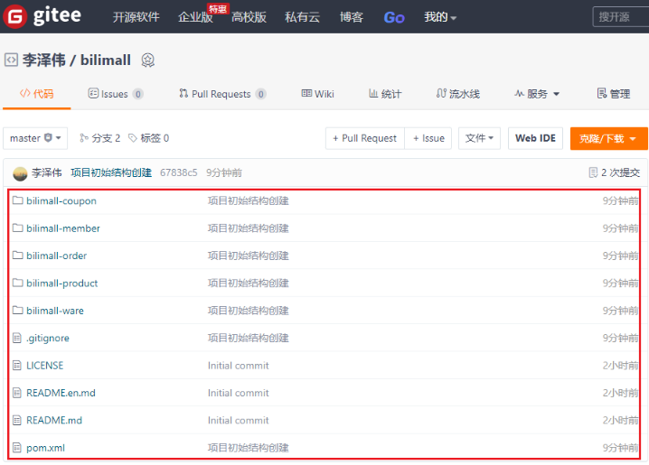This screenshot has height=465, width=649.
Task: Open the bilimall-coupon folder
Action: point(61,200)
